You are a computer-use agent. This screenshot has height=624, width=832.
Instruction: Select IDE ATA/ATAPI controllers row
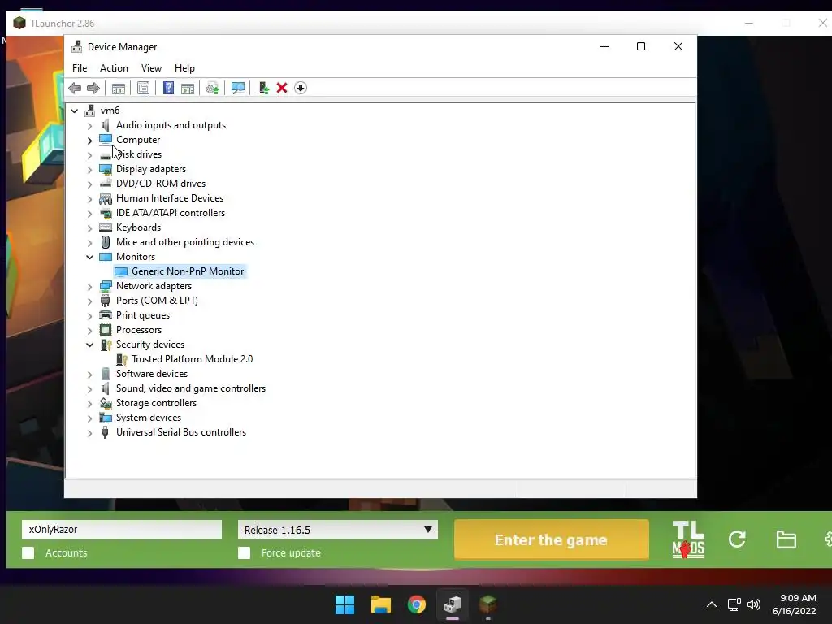pyautogui.click(x=171, y=213)
